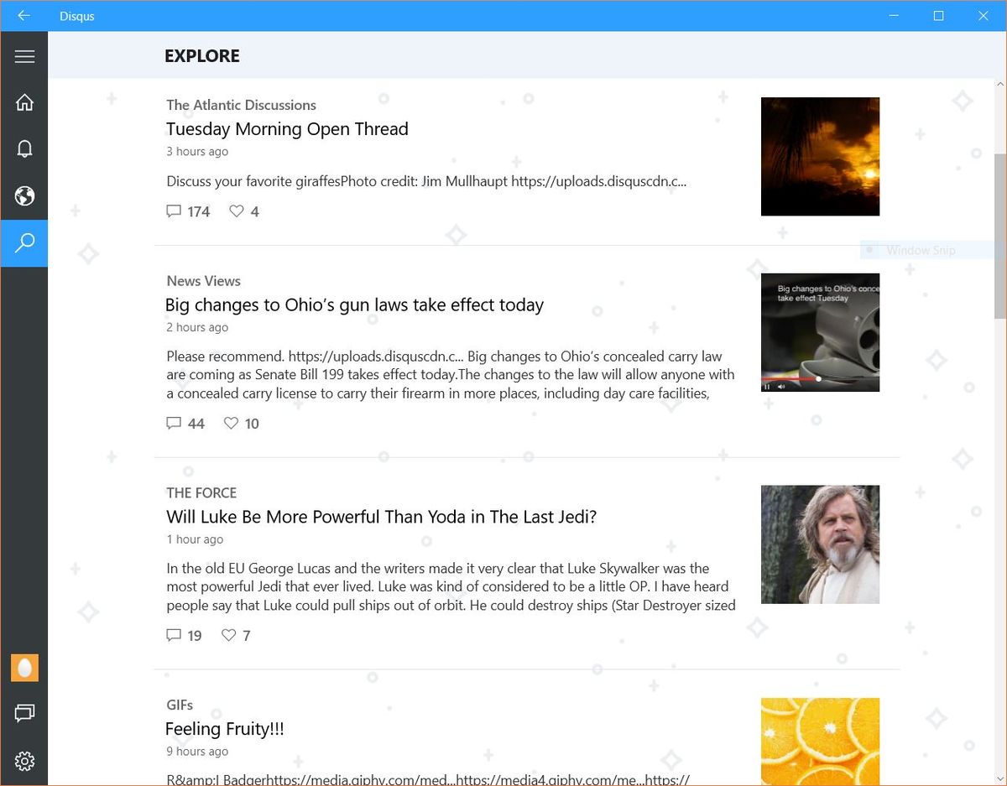1007x786 pixels.
Task: Click the Ohio concealed carry excerpt text
Action: click(x=451, y=375)
